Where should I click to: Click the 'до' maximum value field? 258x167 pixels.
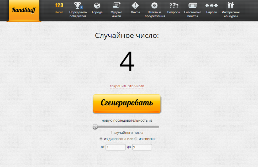pos(142,147)
